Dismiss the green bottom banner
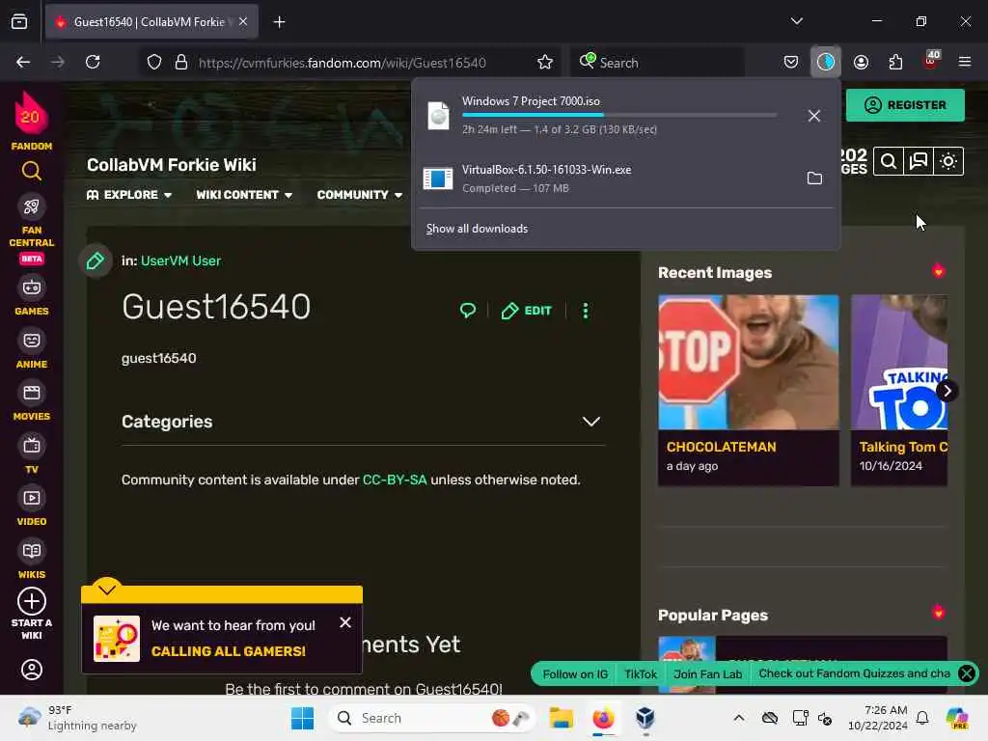Viewport: 988px width, 741px height. click(x=966, y=673)
